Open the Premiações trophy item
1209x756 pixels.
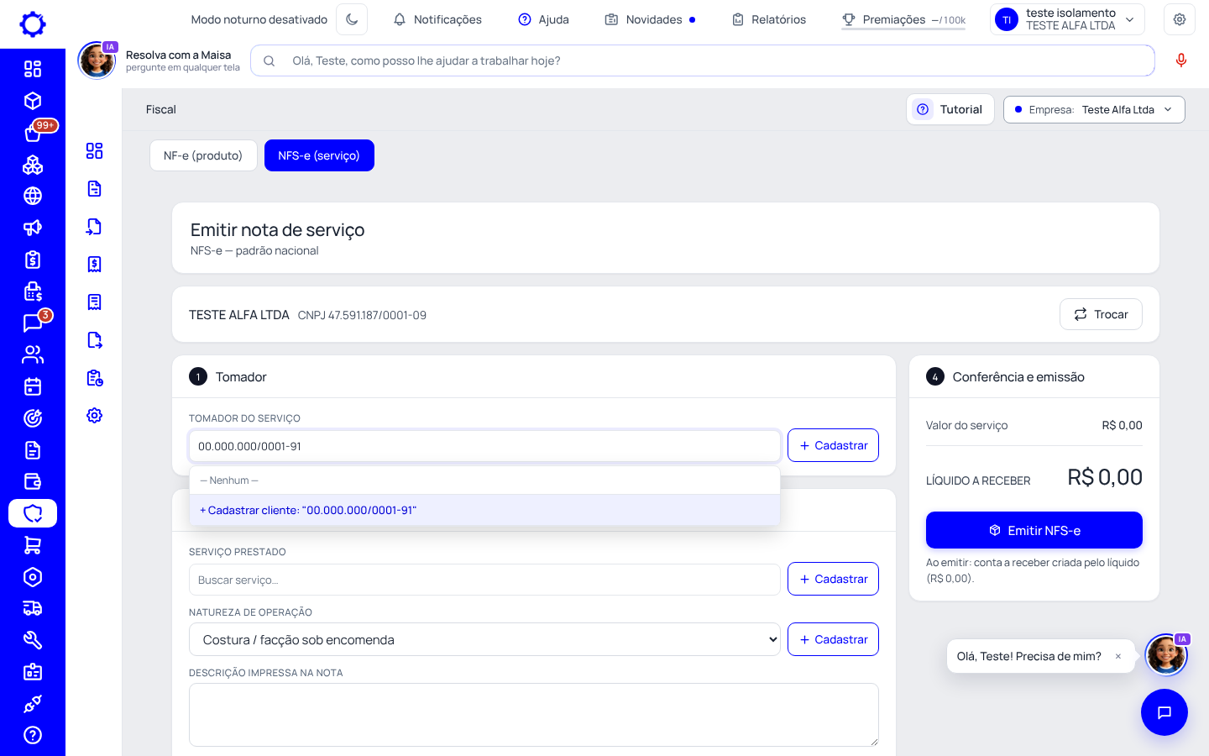tap(903, 19)
